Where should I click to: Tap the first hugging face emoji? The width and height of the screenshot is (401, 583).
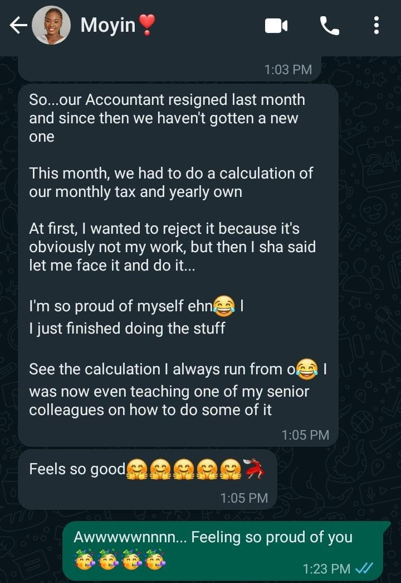[x=137, y=469]
